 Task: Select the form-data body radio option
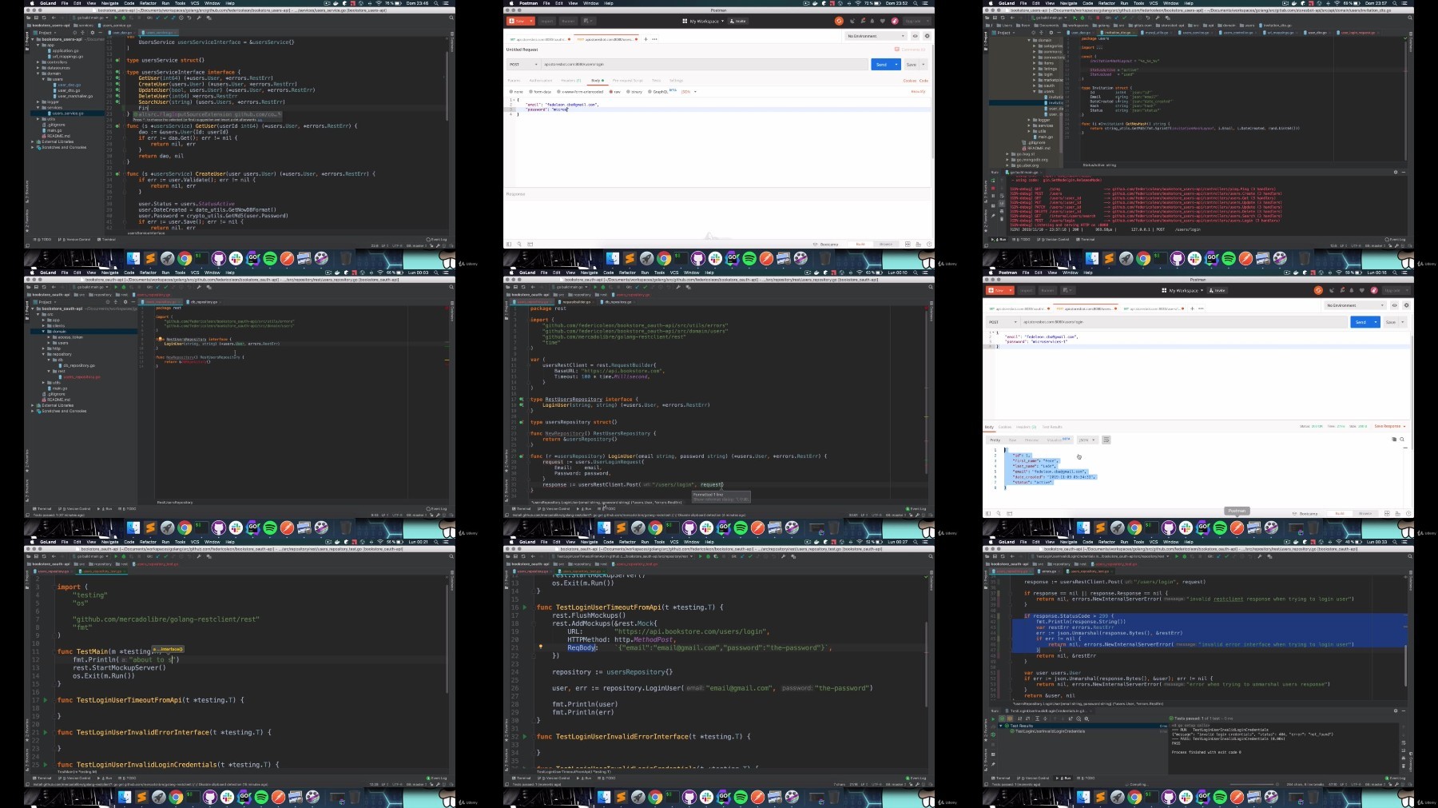(540, 92)
